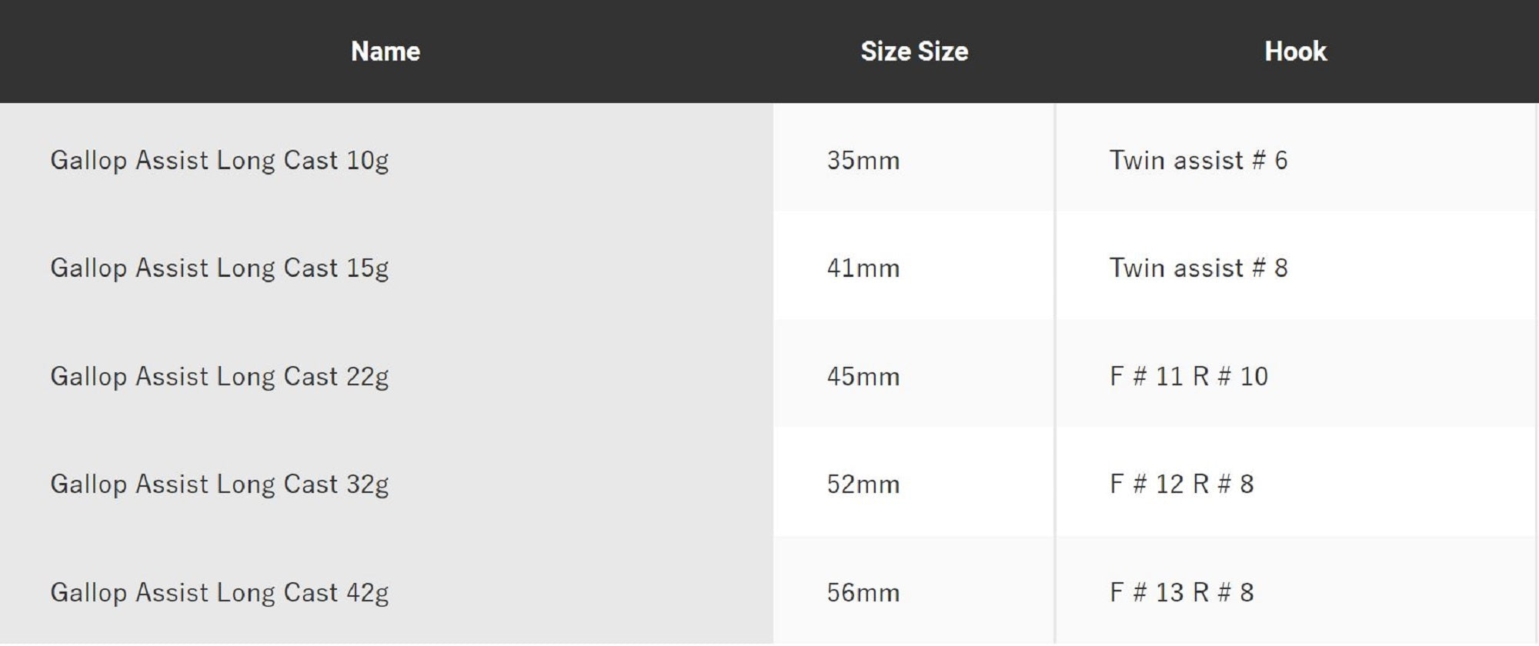Click the 45mm size cell
1539x646 pixels.
[863, 376]
